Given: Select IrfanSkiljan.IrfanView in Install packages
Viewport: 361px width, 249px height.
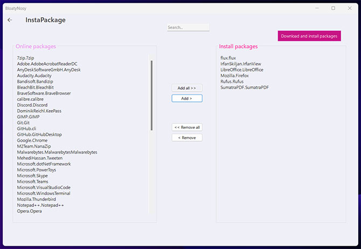Looking at the screenshot, I should pos(241,64).
